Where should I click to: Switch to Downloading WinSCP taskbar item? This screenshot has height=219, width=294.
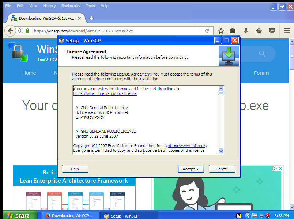tap(70, 216)
